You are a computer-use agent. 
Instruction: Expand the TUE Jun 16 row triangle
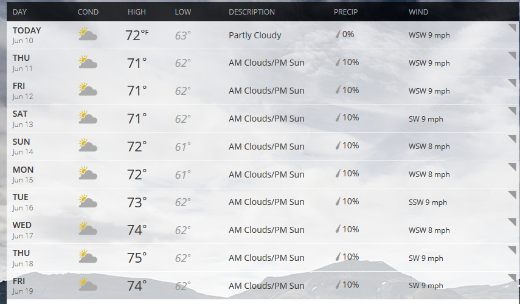(x=512, y=195)
